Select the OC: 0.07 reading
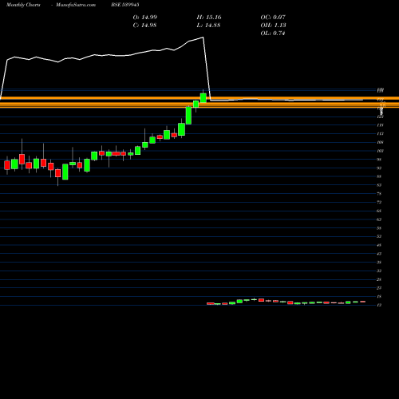399x399 pixels. pyautogui.click(x=273, y=18)
